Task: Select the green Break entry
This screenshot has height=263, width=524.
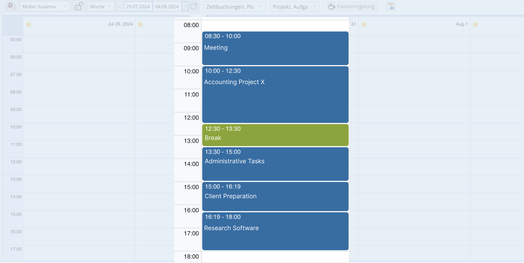Action: 275,135
